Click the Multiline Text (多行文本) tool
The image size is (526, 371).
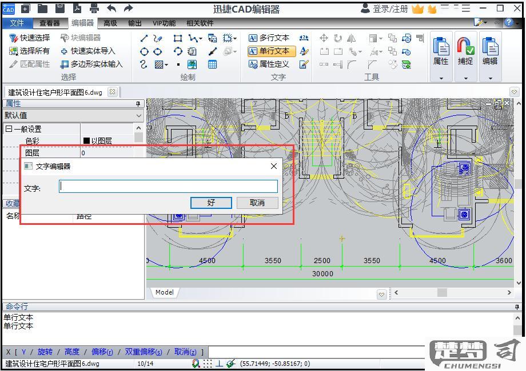tap(269, 38)
